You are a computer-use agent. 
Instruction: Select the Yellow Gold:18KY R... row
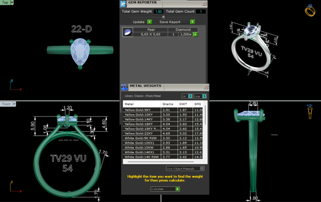coord(163,129)
